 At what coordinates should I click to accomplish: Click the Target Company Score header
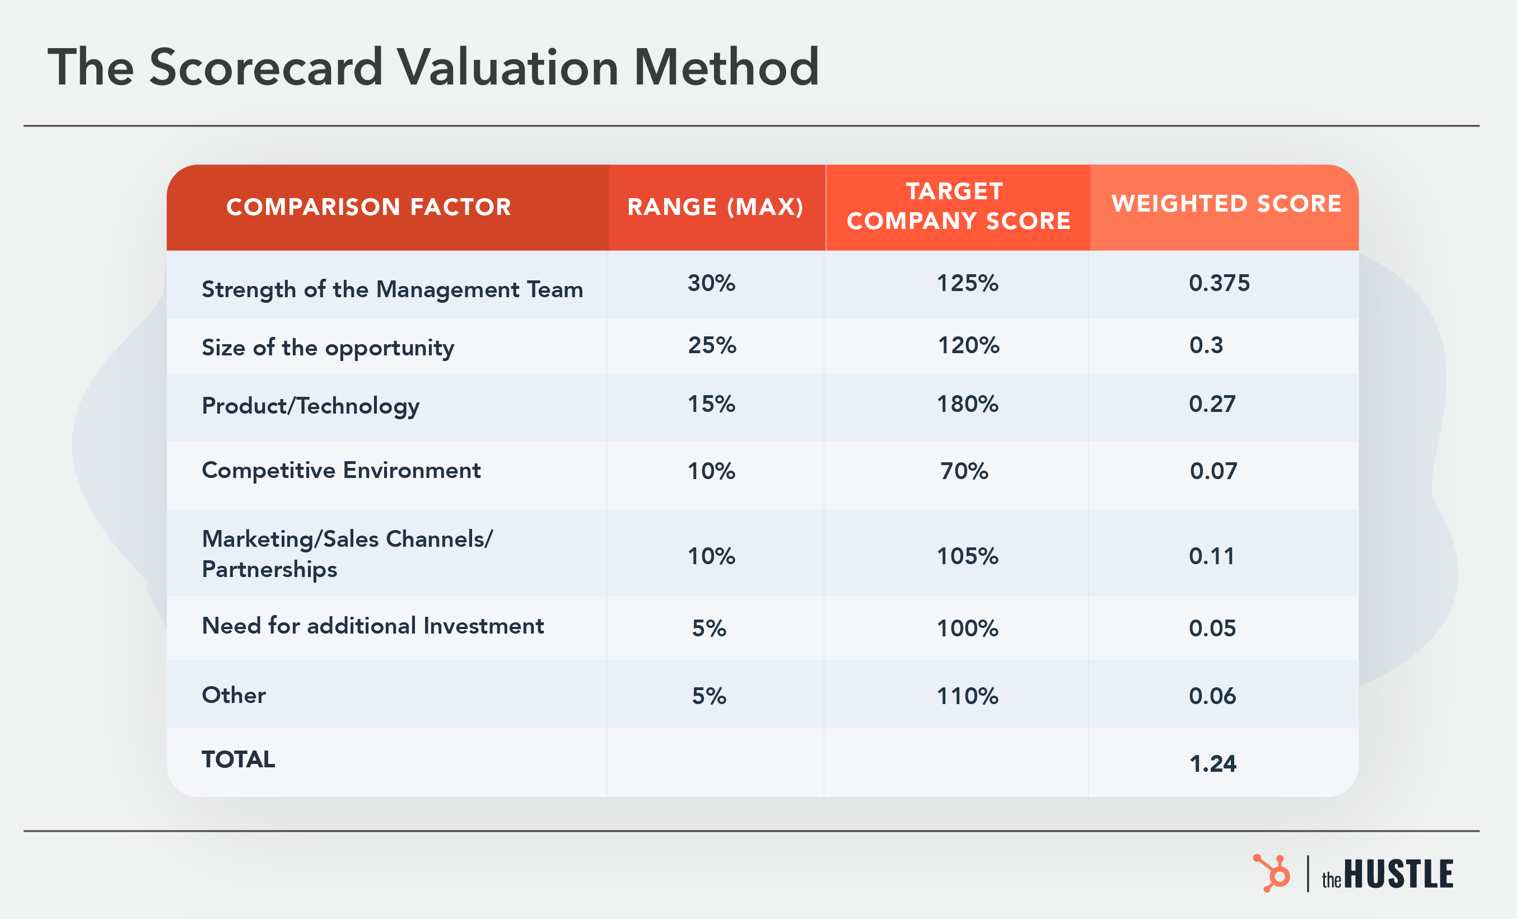coord(958,206)
